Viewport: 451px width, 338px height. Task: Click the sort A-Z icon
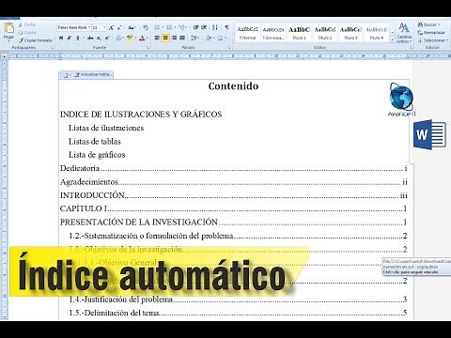[x=215, y=27]
